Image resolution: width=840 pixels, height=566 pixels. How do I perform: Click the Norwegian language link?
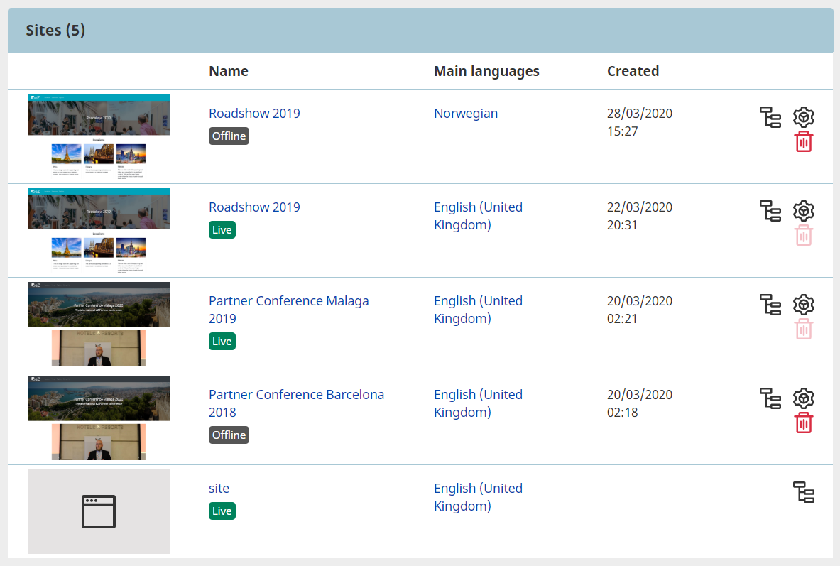pos(466,114)
